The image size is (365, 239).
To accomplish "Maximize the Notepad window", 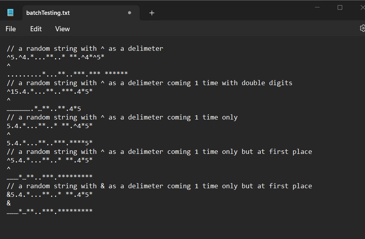I will point(340,7).
